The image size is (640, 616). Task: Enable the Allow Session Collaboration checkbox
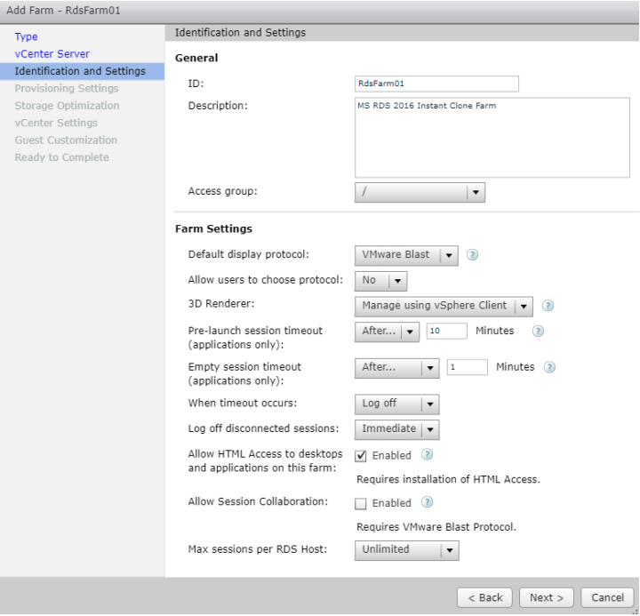tap(361, 504)
